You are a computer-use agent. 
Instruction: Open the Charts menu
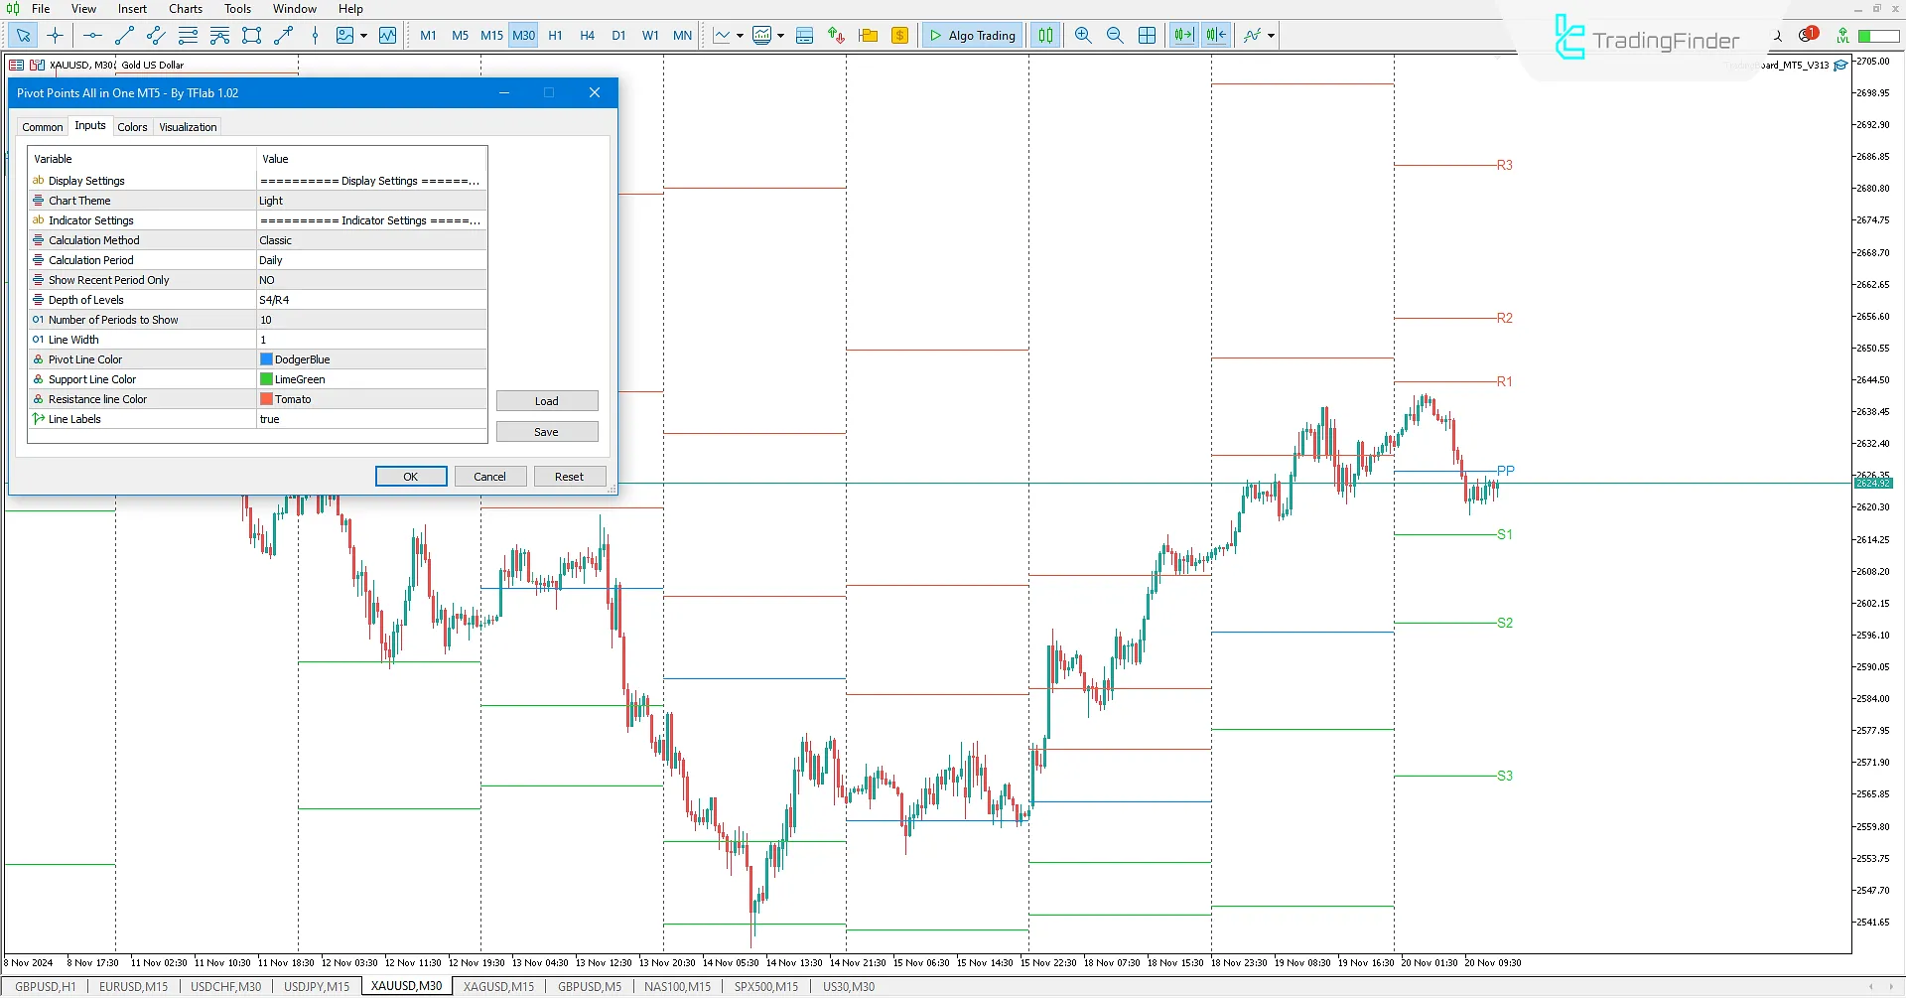point(185,8)
